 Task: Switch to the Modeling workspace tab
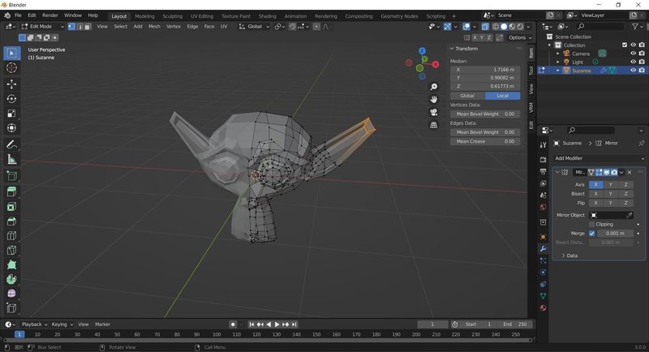[144, 16]
